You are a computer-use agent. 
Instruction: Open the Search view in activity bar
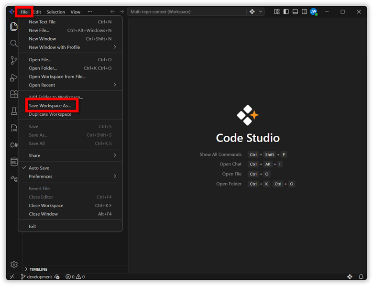(x=14, y=44)
